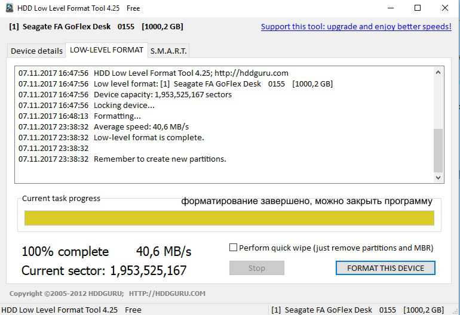Minimize the HDD Low Level Format window
The height and width of the screenshot is (315, 460).
(391, 8)
